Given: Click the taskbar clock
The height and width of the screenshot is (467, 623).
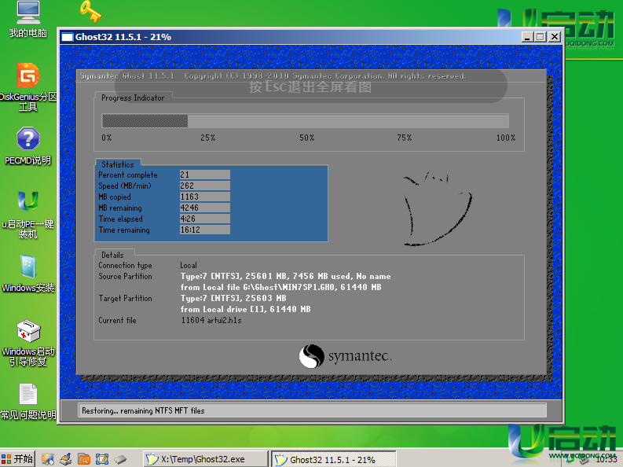Looking at the screenshot, I should [606, 459].
